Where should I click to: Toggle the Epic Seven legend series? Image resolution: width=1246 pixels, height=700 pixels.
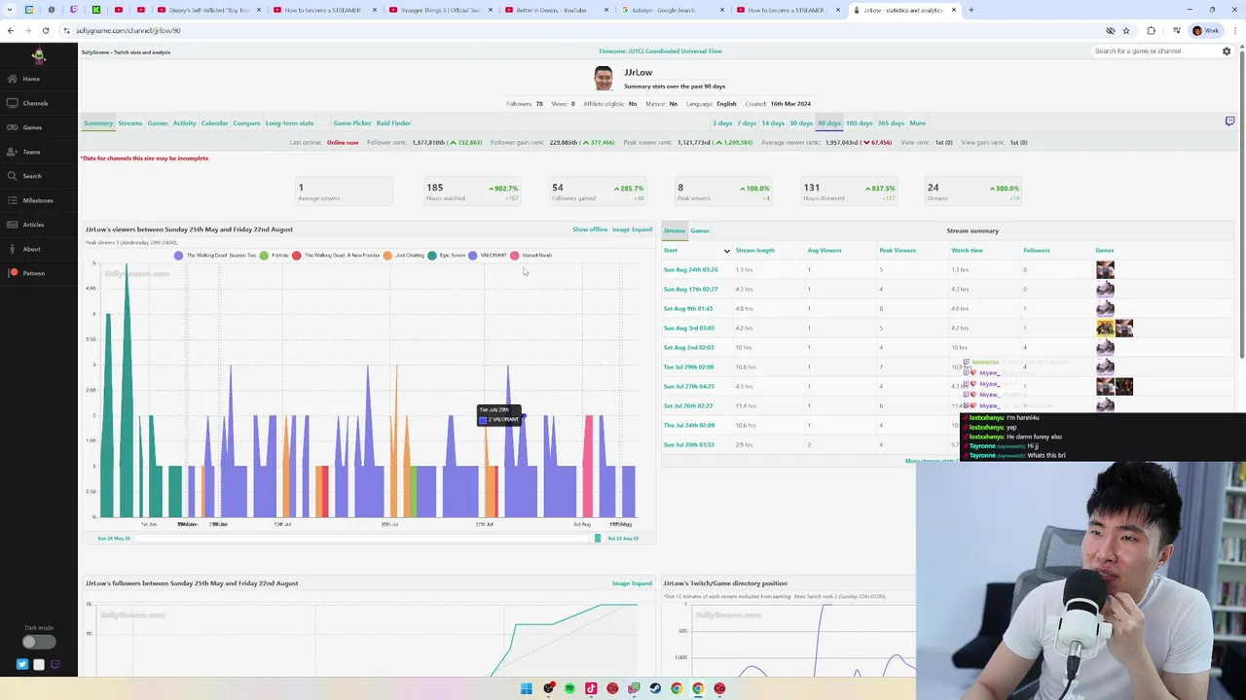click(x=447, y=256)
